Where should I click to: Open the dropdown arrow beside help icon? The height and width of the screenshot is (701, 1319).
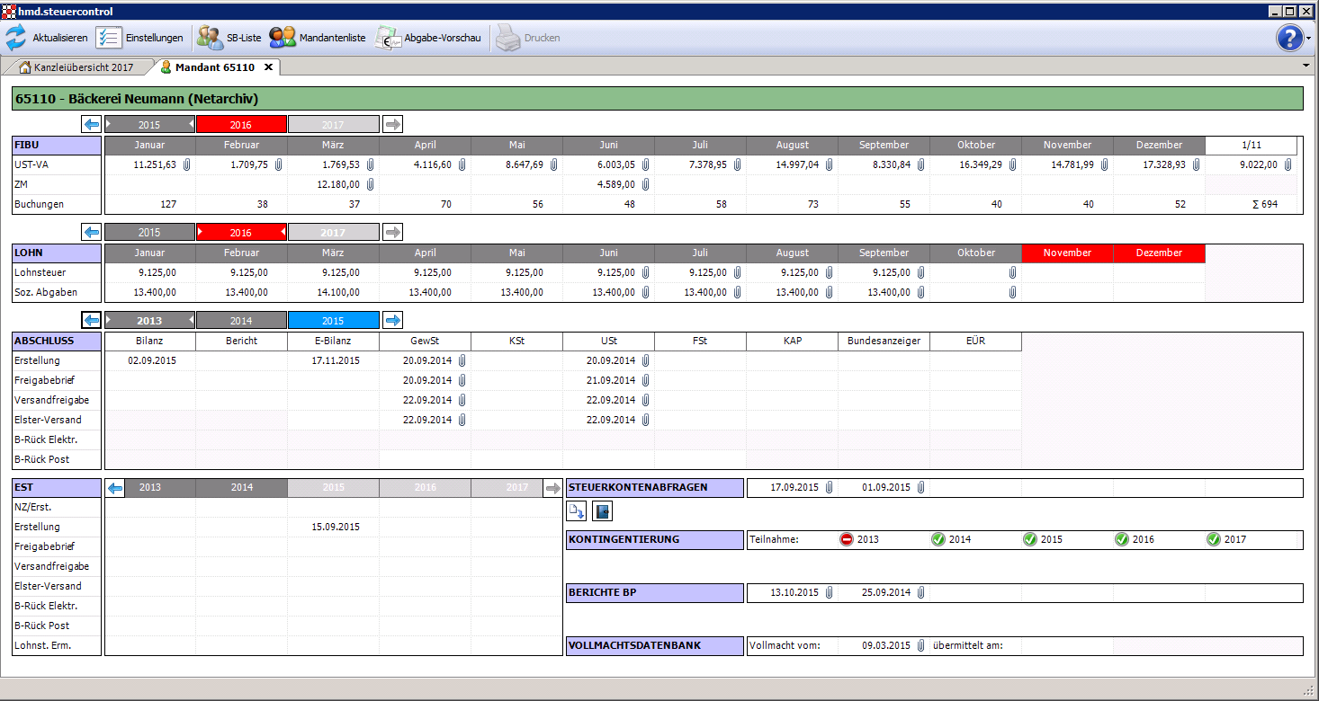1309,39
